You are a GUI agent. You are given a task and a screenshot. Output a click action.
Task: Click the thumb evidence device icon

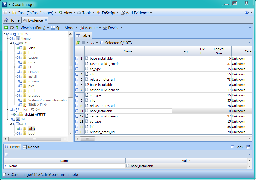(x=18, y=38)
